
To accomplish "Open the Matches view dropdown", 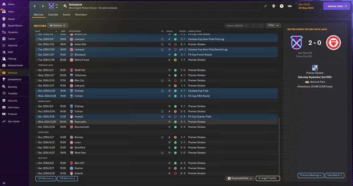I will point(58,25).
